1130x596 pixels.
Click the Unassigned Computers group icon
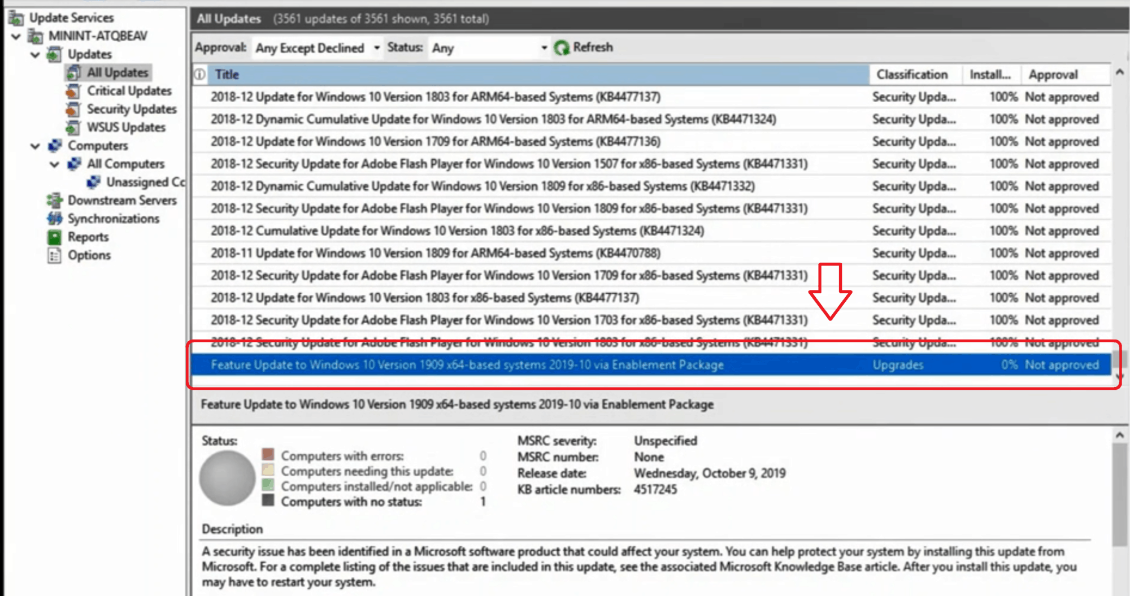pos(94,182)
